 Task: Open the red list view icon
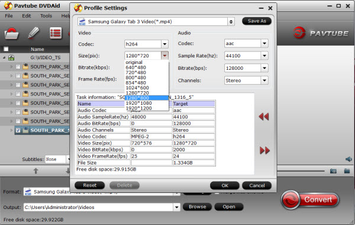(56, 33)
